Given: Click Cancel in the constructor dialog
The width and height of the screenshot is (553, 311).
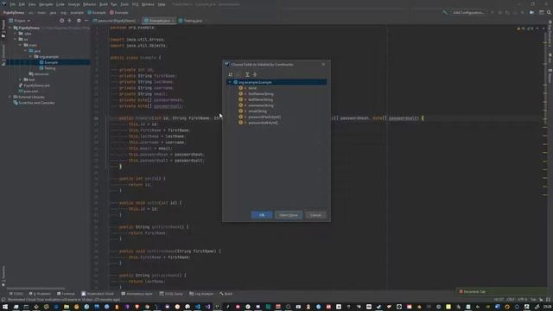Looking at the screenshot, I should click(x=315, y=215).
